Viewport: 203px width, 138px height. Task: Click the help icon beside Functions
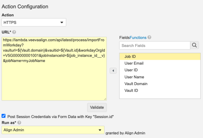pyautogui.click(x=149, y=38)
